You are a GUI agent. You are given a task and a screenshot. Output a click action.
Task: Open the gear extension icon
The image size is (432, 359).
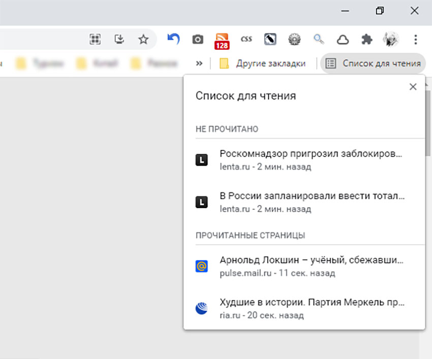[294, 39]
